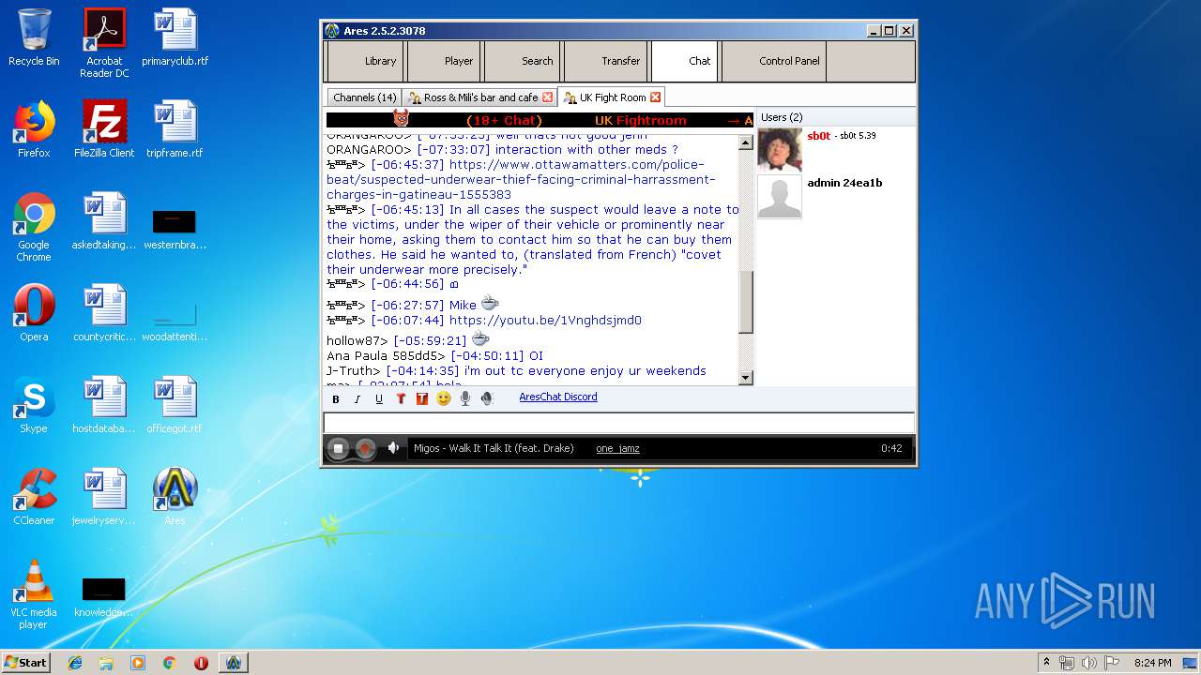
Task: Click the red record radio button
Action: pos(366,448)
